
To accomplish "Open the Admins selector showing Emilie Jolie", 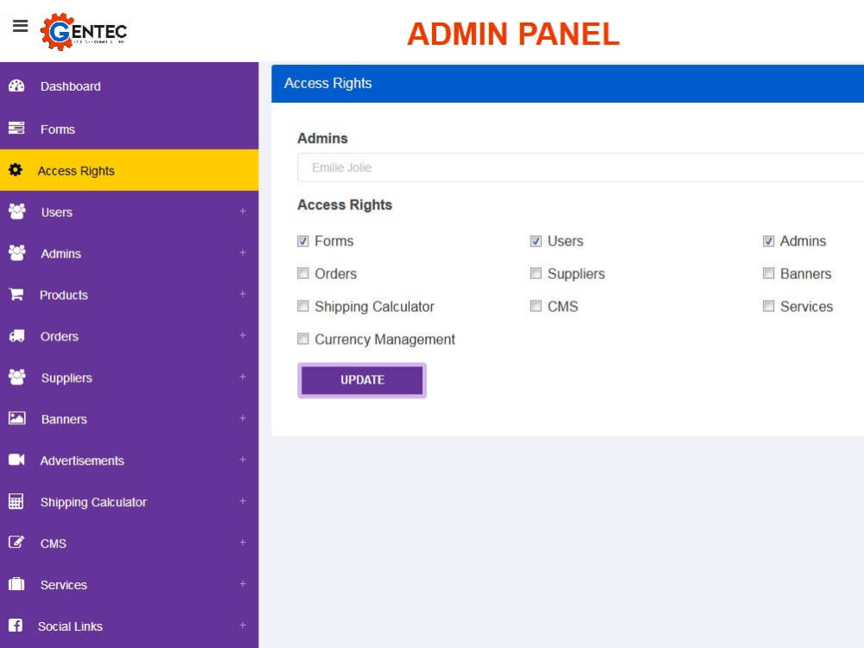I will click(x=581, y=168).
